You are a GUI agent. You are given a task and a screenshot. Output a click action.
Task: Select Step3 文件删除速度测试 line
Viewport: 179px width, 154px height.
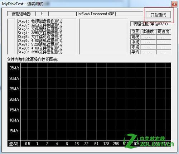coord(40,29)
